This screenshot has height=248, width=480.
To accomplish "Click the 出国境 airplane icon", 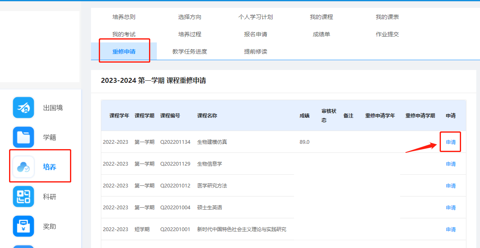I will pos(23,108).
